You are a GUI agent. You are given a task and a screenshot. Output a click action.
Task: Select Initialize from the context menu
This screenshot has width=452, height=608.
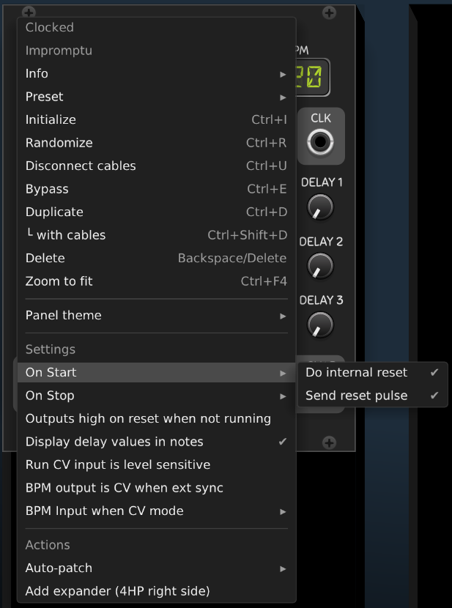click(x=156, y=119)
